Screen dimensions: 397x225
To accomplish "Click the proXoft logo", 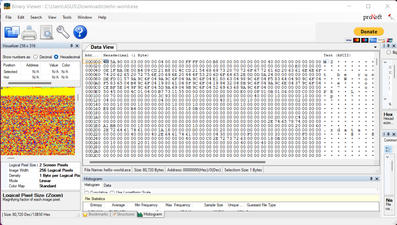I will click(x=373, y=17).
